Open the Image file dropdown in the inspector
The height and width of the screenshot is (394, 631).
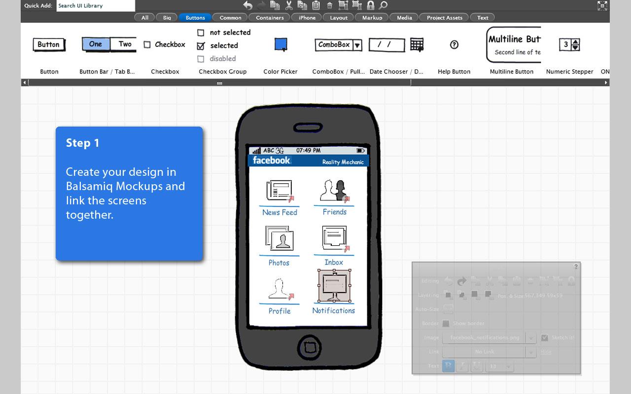click(x=531, y=338)
